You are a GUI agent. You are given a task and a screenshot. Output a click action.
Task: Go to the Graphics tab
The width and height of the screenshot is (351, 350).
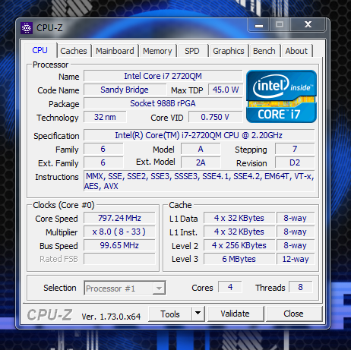point(229,51)
